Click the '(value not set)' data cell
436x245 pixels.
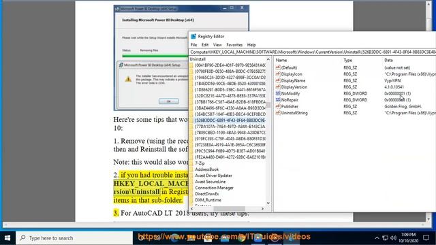click(x=397, y=67)
